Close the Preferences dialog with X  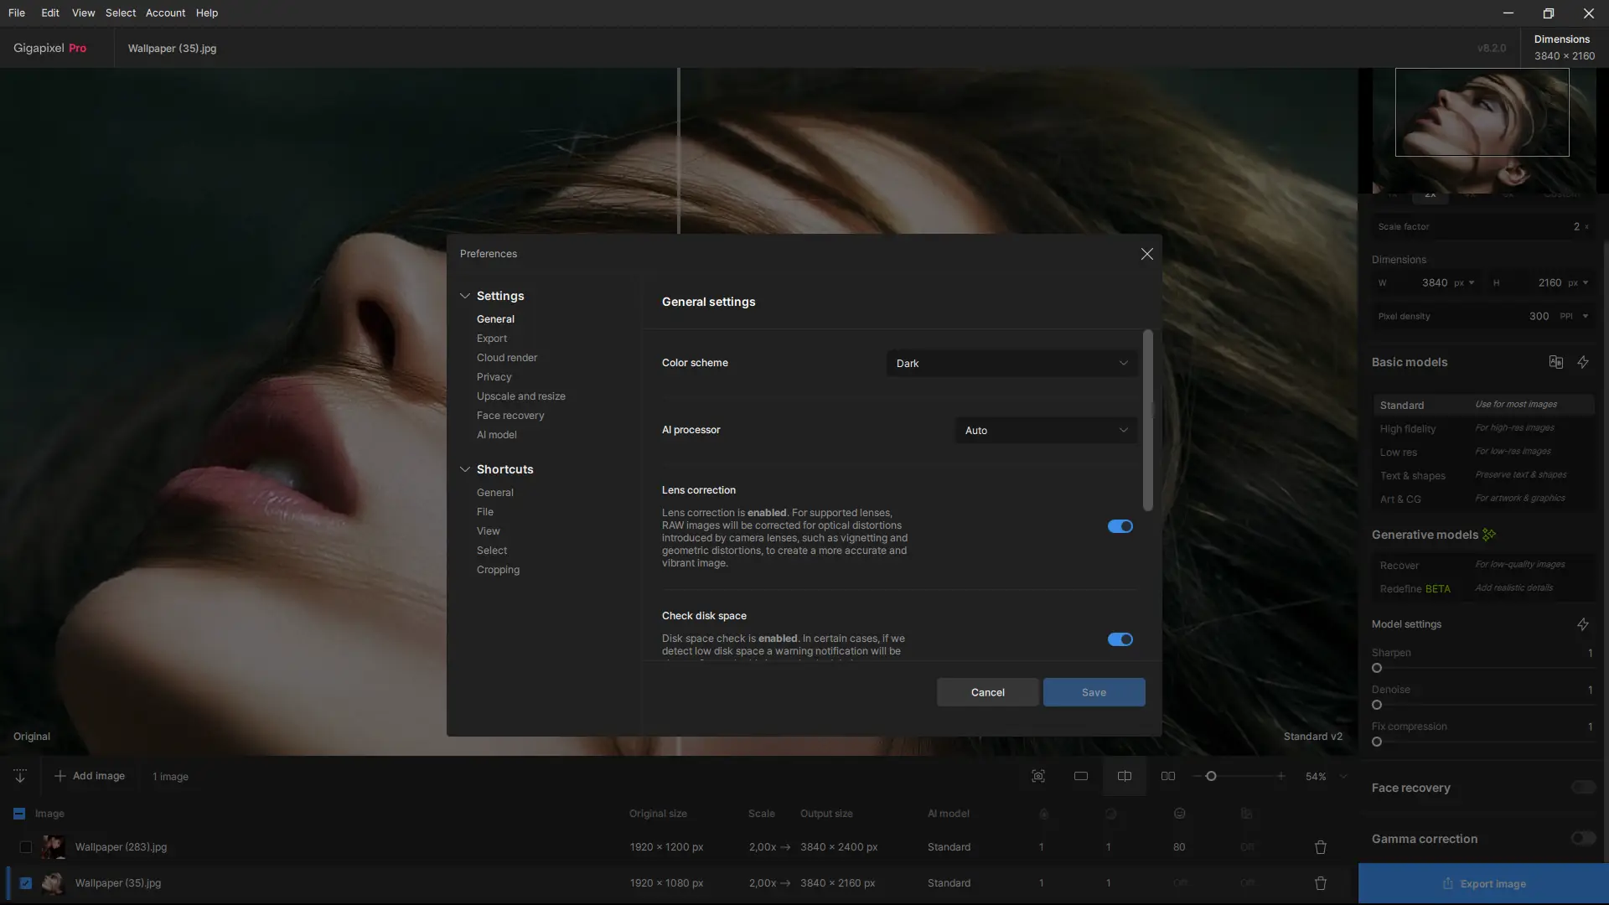click(x=1147, y=254)
